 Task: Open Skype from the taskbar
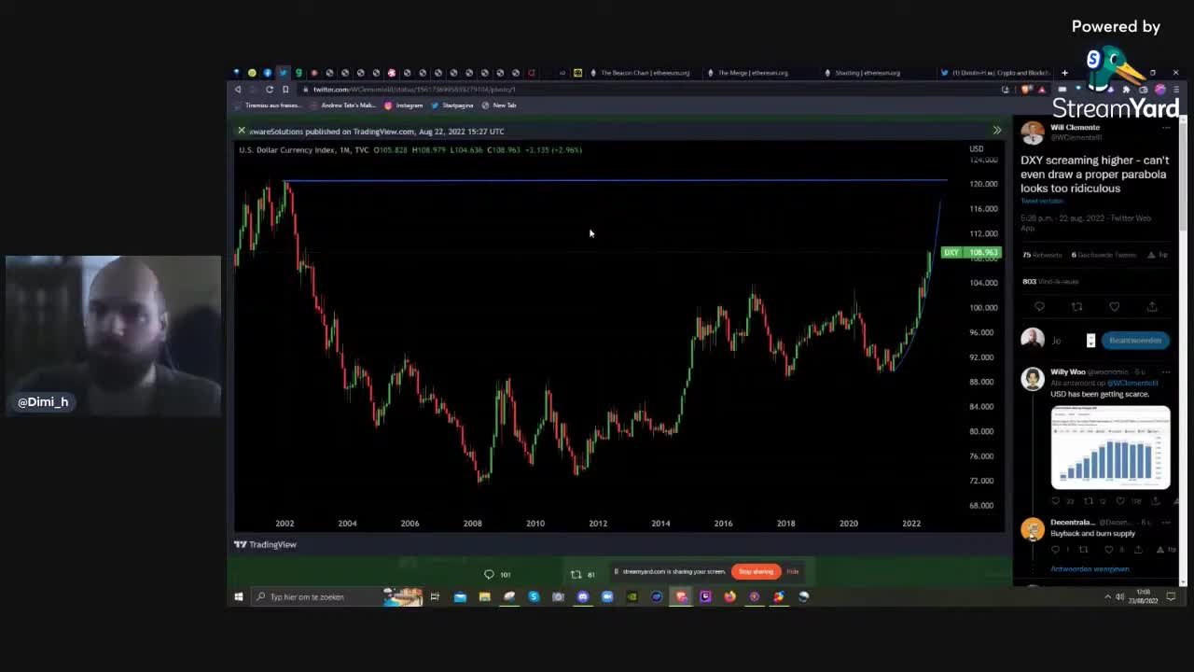point(534,596)
